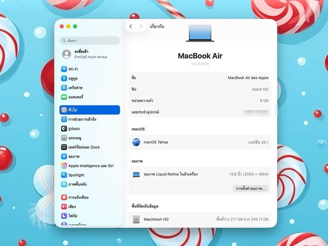Click the 'Macintosh HD' label

[156, 219]
